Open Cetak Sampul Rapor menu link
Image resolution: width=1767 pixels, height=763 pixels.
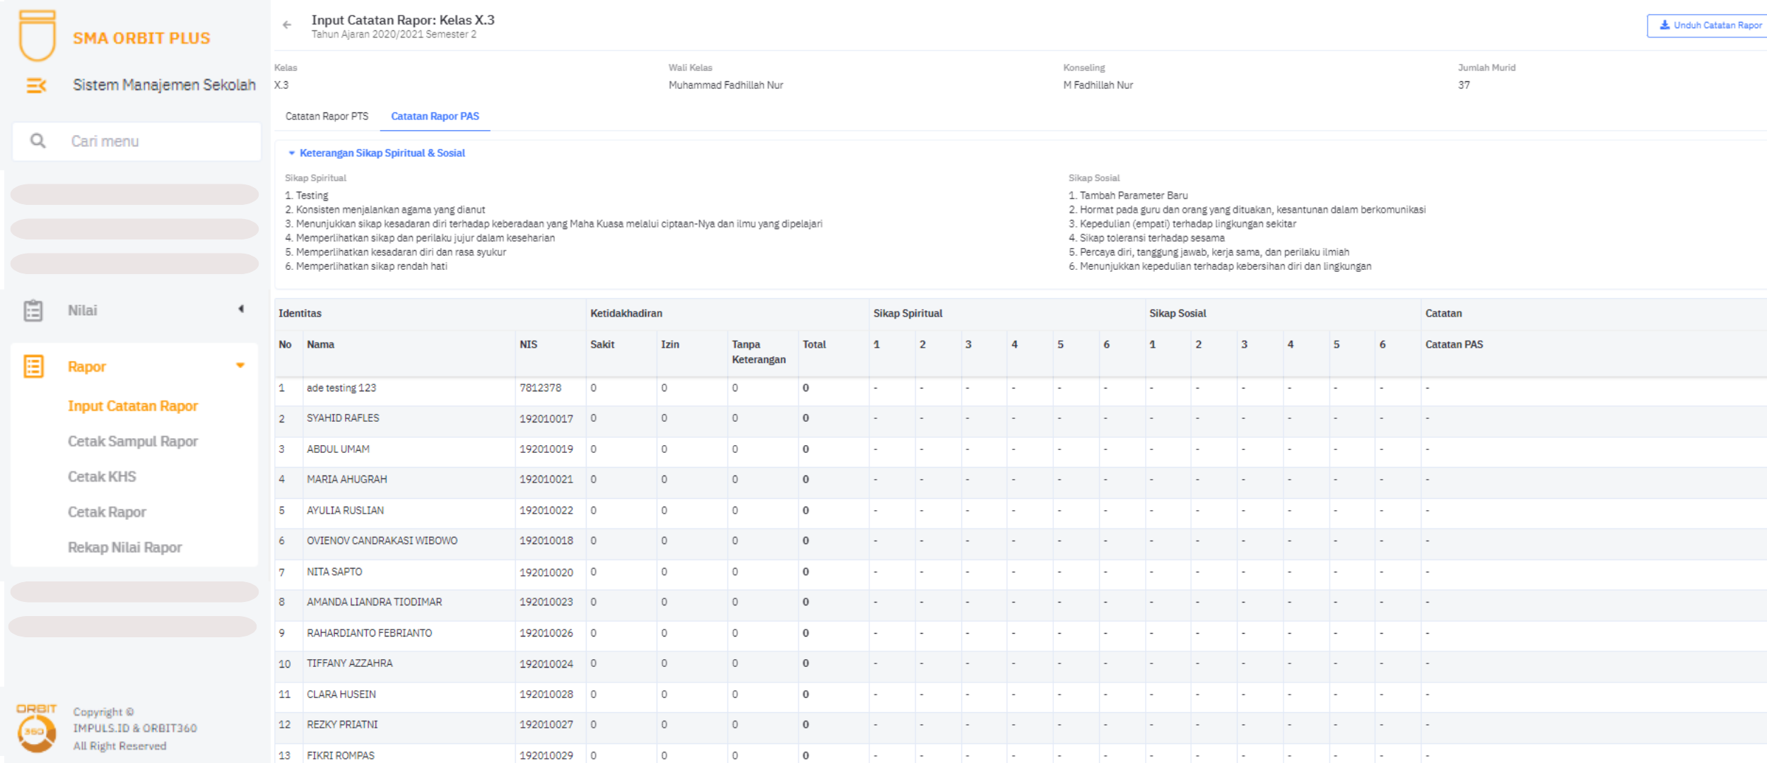133,442
